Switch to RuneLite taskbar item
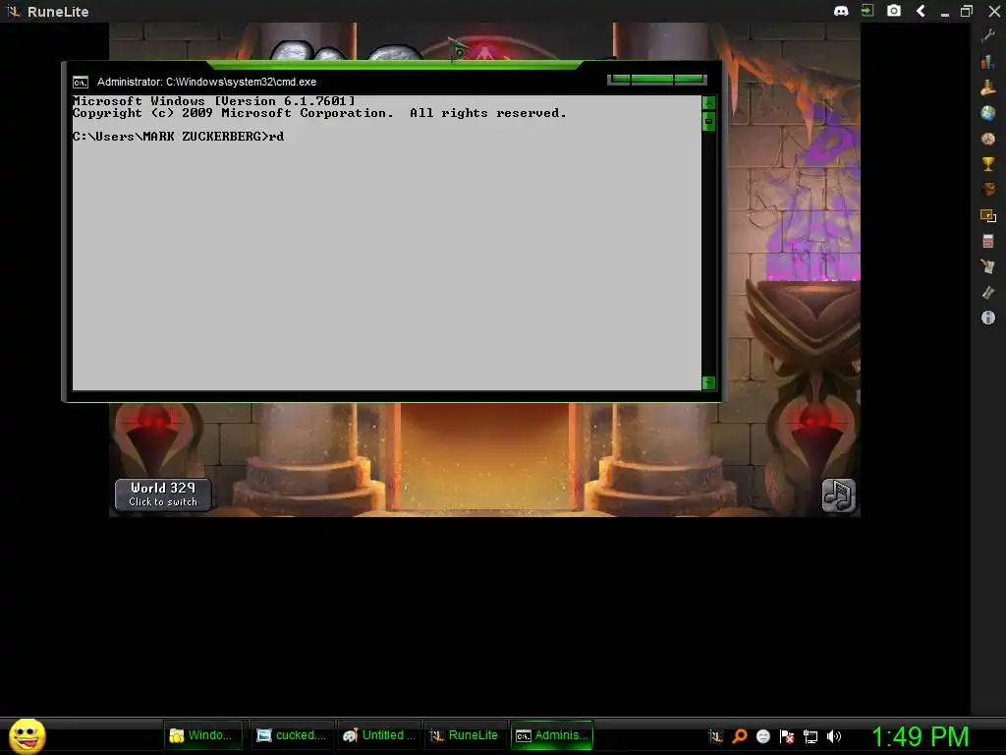Viewport: 1006px width, 755px height. 465,735
